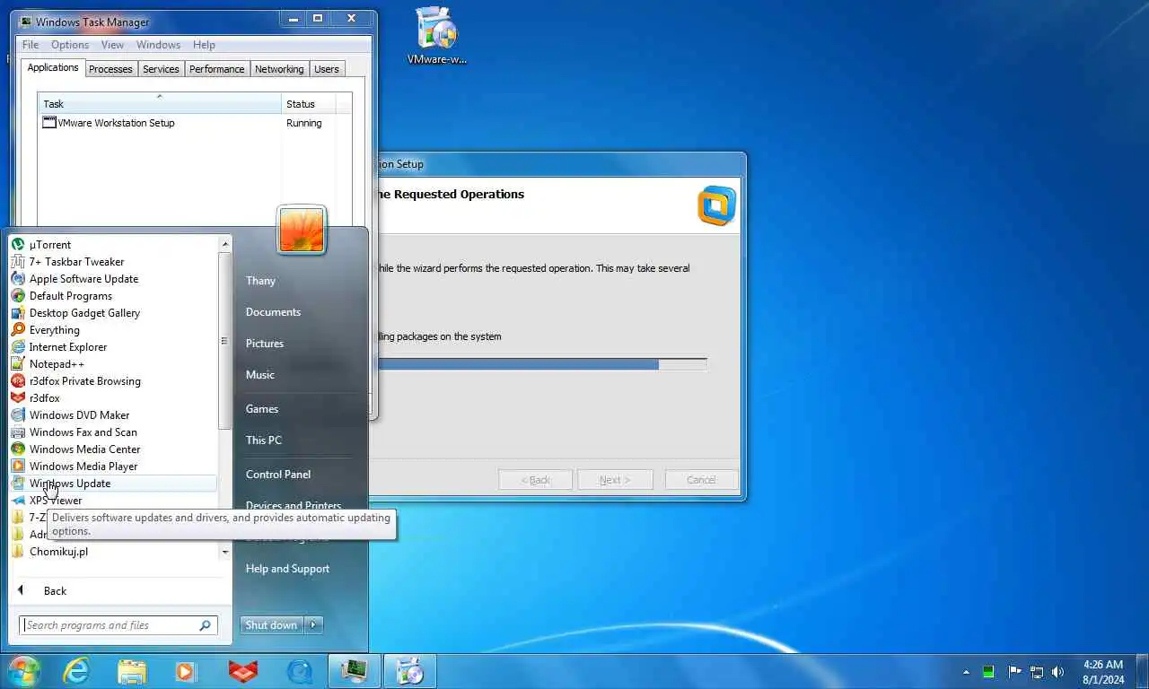Open File Explorer from the taskbar
This screenshot has width=1149, height=689.
[x=132, y=670]
